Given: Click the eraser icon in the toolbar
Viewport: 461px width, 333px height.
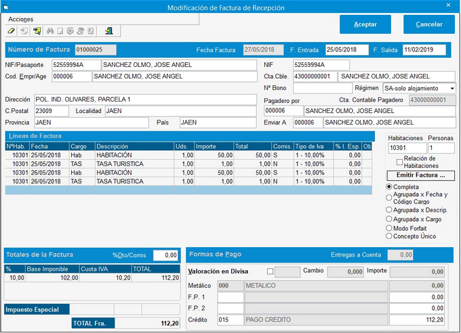Looking at the screenshot, I should 11,30.
